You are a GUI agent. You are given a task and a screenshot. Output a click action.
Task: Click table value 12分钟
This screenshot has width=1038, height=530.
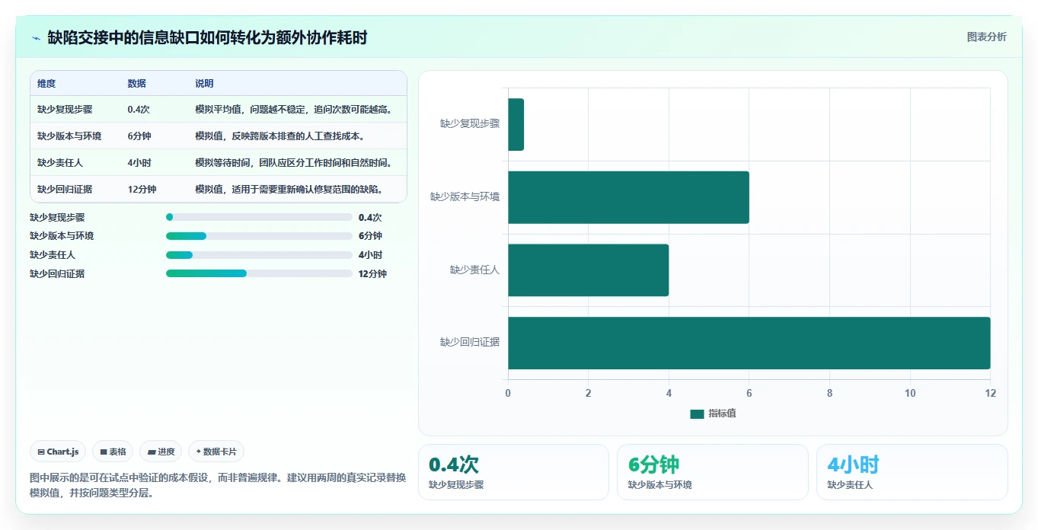(142, 190)
